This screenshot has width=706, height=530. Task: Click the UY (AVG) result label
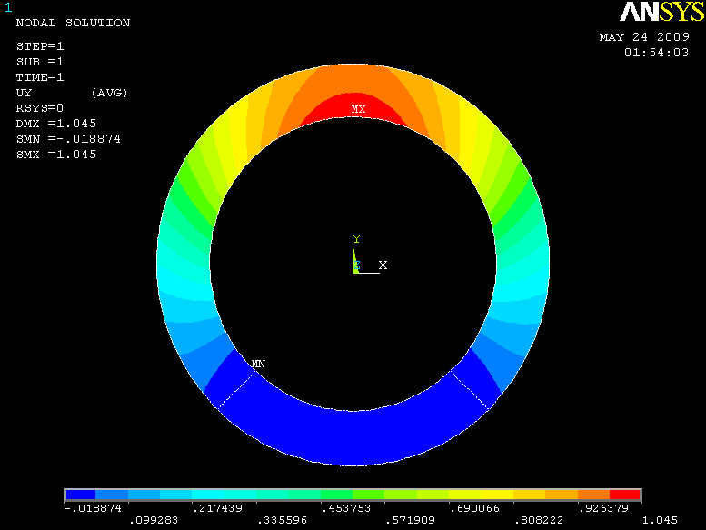pyautogui.click(x=71, y=93)
